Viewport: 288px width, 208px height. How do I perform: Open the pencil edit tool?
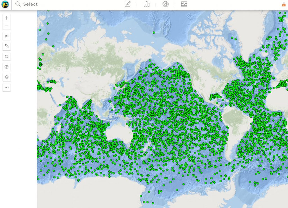(127, 4)
